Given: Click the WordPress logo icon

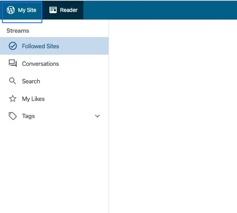Looking at the screenshot, I should click(x=11, y=10).
